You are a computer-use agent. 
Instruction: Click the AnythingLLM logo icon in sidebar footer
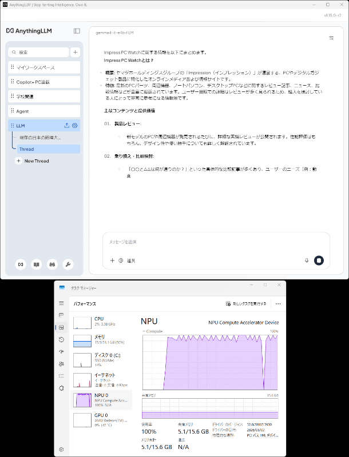click(21, 264)
